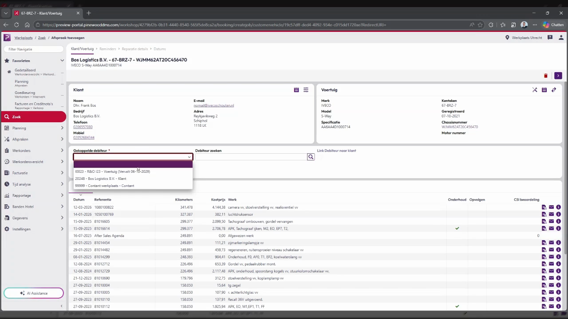Show info for the 81016605 row
The image size is (568, 319).
tap(558, 222)
